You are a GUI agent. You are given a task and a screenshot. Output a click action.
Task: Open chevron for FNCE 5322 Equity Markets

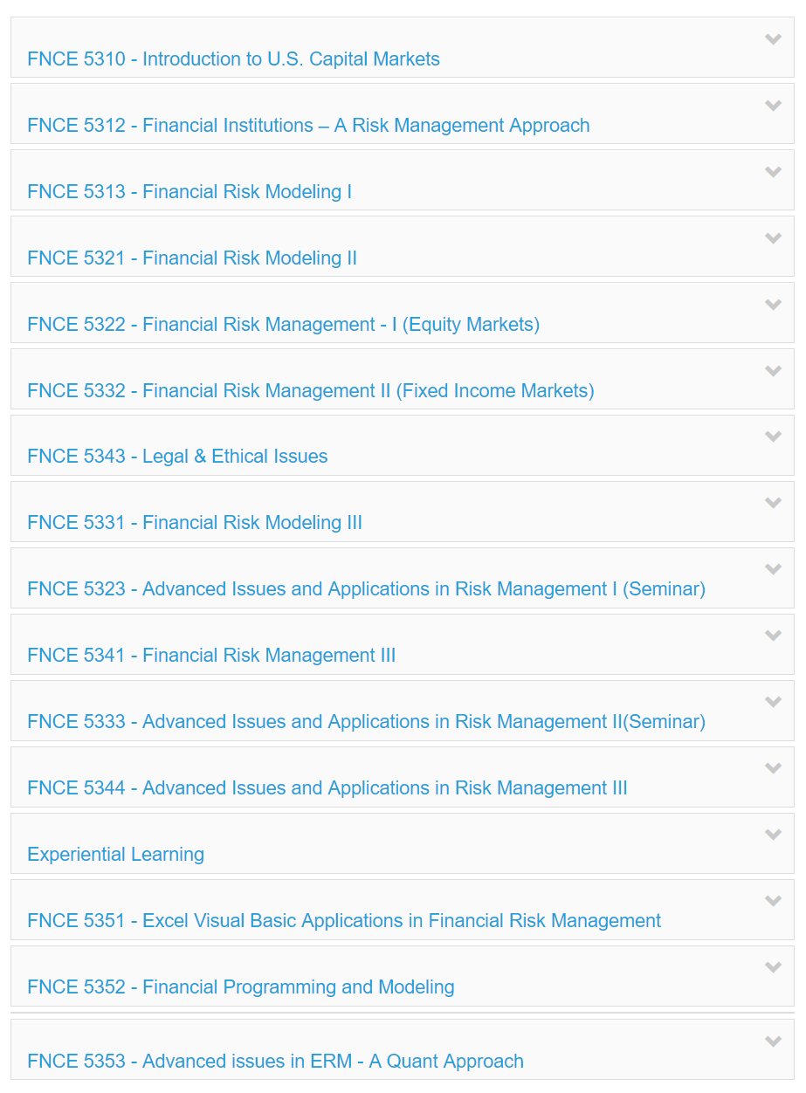pyautogui.click(x=773, y=305)
